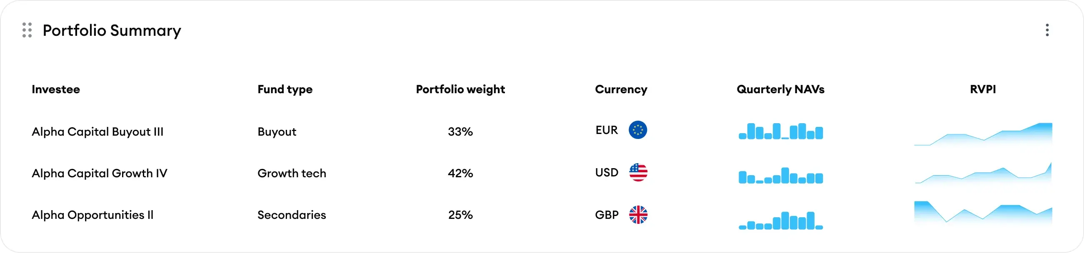This screenshot has width=1084, height=253.
Task: View RVPI area chart for Alpha Capital Buyout III
Action: click(983, 134)
